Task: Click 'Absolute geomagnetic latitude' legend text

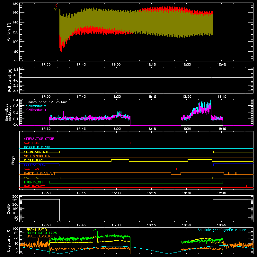Action: 222,230
